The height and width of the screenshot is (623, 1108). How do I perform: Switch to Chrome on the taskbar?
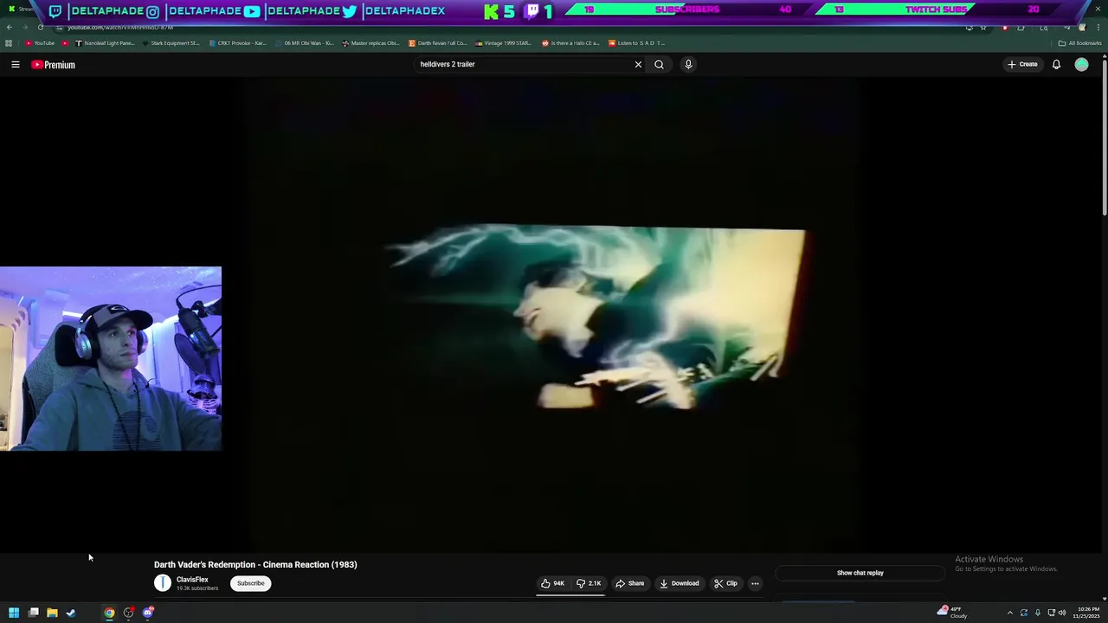[109, 613]
